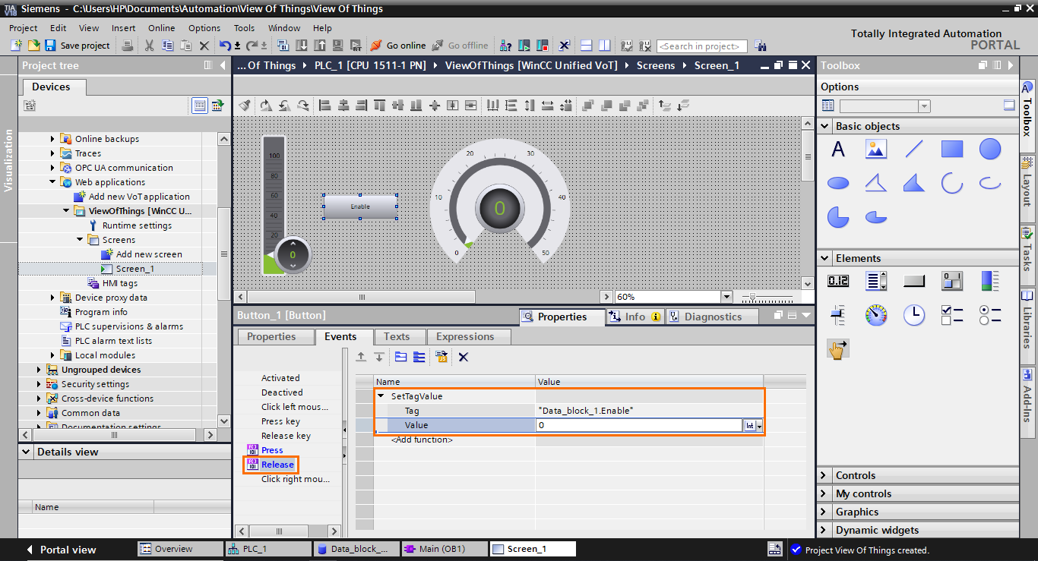Click the Go online button
The height and width of the screenshot is (561, 1038).
[397, 46]
